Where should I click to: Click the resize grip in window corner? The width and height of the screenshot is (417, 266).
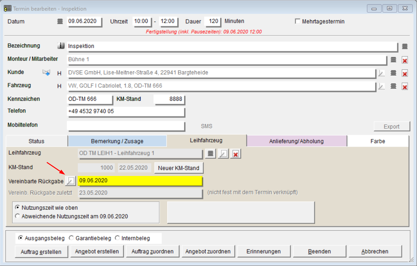pyautogui.click(x=411, y=259)
